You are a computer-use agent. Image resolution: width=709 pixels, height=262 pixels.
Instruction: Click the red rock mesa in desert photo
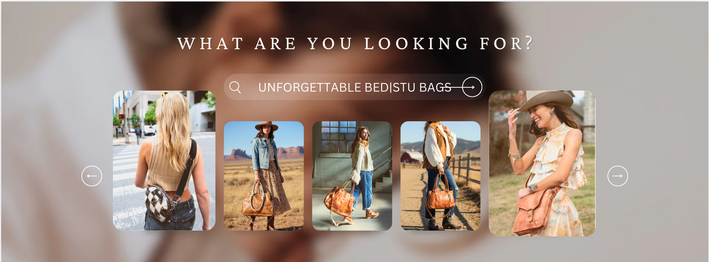238,155
